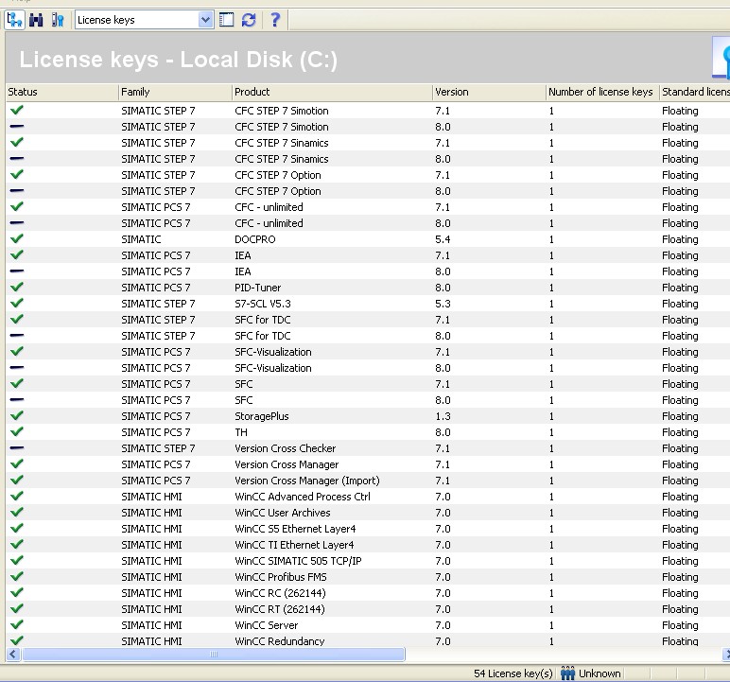The height and width of the screenshot is (682, 730).
Task: Select the DOCPRO product cell
Action: (x=255, y=239)
